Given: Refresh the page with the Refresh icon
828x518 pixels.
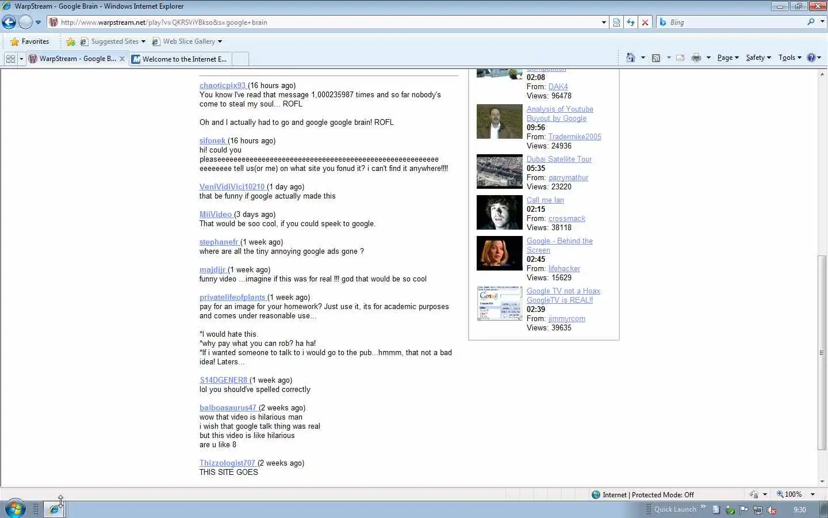Looking at the screenshot, I should pos(631,22).
